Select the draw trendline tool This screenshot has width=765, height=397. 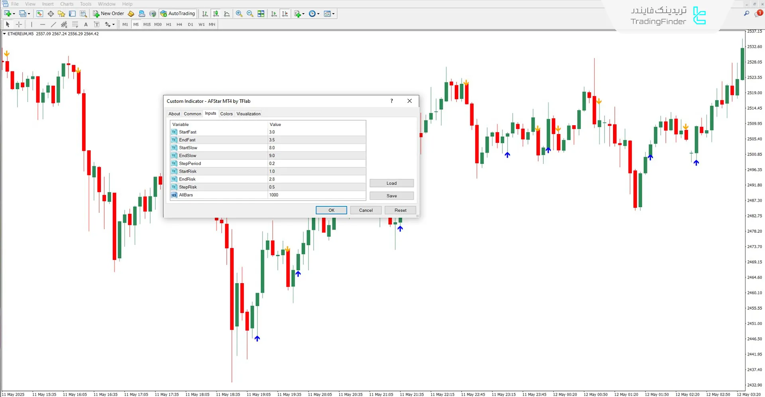pyautogui.click(x=53, y=24)
